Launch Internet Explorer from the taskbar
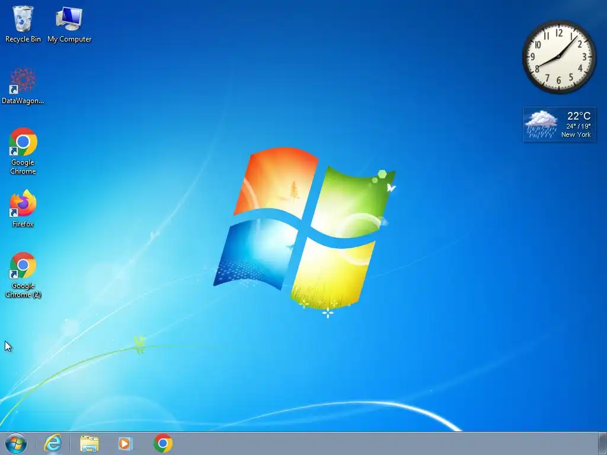 coord(53,443)
